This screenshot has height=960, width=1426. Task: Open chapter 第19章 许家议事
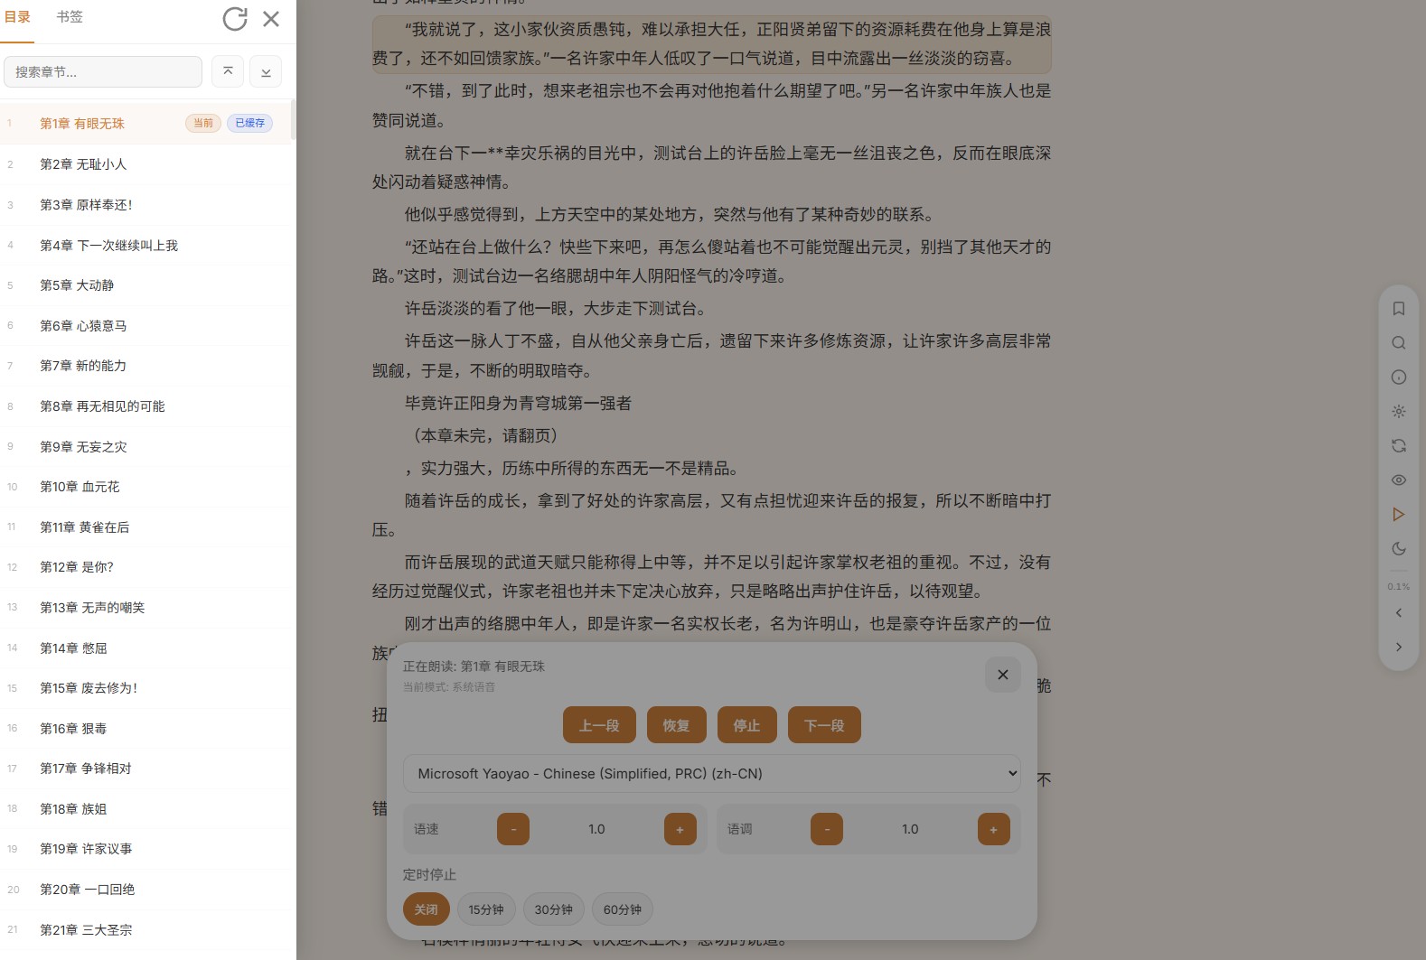(x=147, y=849)
